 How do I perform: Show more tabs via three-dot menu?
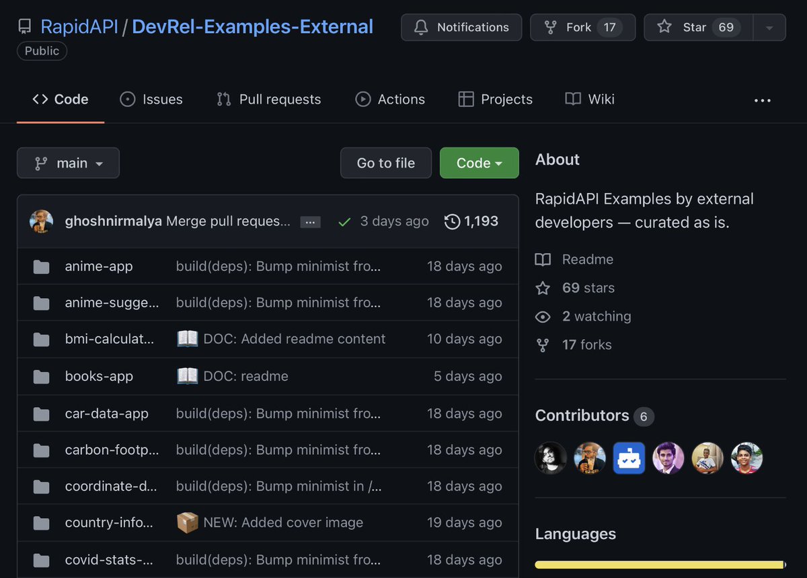[x=763, y=100]
